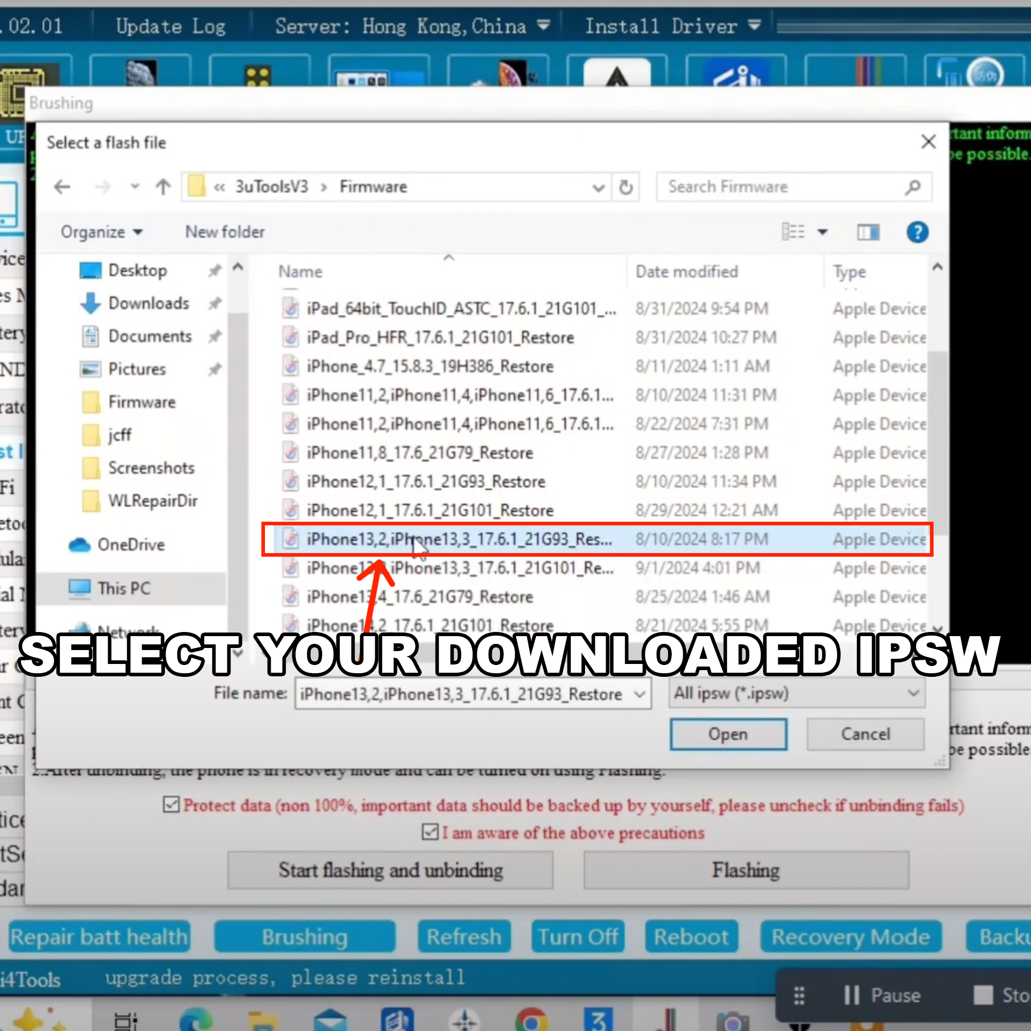Screen dimensions: 1031x1031
Task: Toggle I am aware of precautions checkbox
Action: click(x=429, y=832)
